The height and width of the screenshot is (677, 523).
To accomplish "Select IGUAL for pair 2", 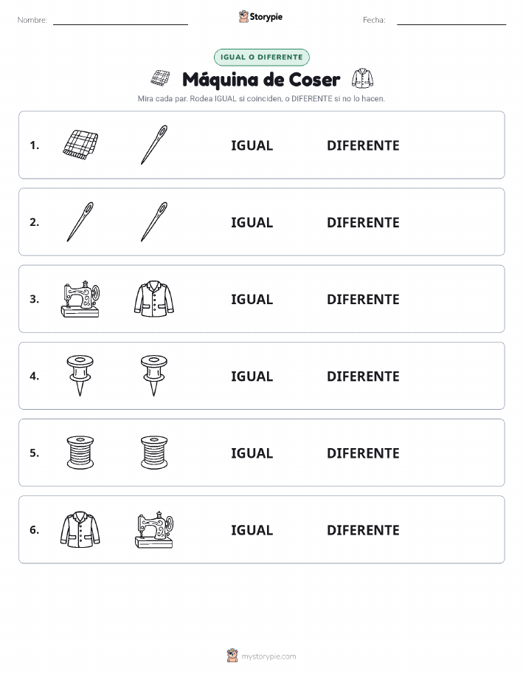I will coord(252,222).
